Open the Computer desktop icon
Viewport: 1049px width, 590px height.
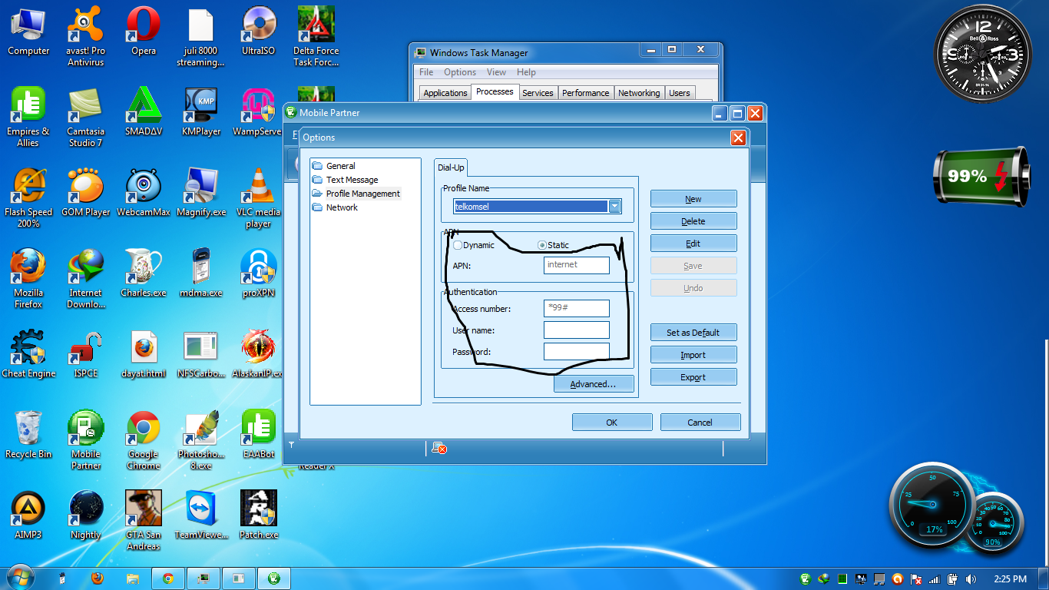28,32
